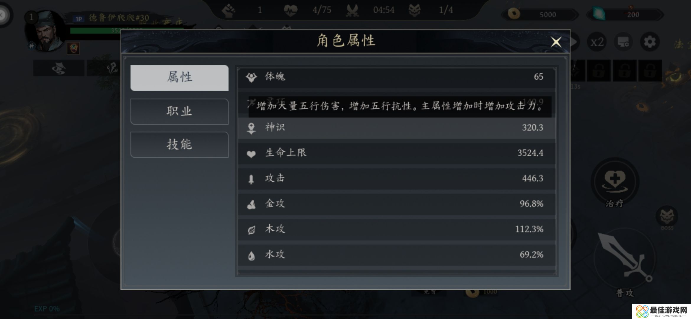This screenshot has width=691, height=319.
Task: Select the 属性 tab
Action: [x=179, y=78]
